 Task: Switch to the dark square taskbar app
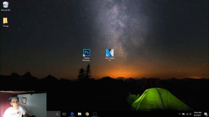point(95,114)
